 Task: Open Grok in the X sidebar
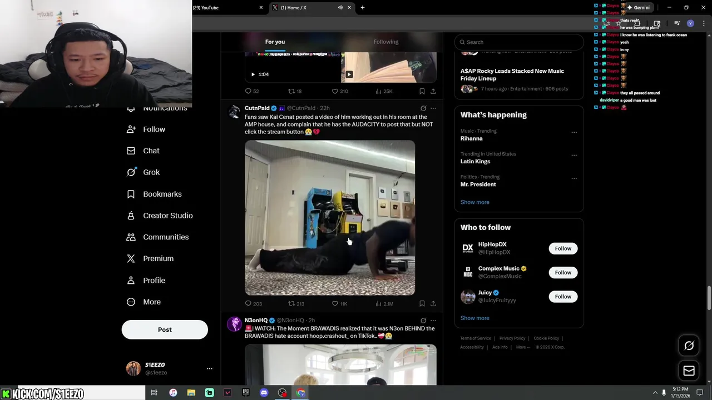point(144,172)
